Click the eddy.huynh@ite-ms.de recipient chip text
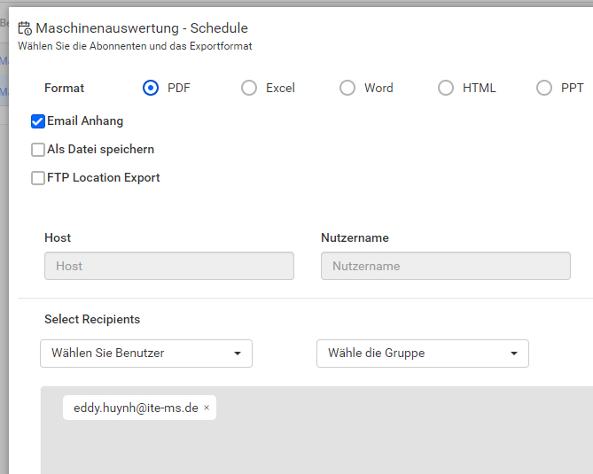The height and width of the screenshot is (474, 593). (136, 408)
